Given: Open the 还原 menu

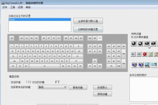Looking at the screenshot, I should pyautogui.click(x=21, y=7).
